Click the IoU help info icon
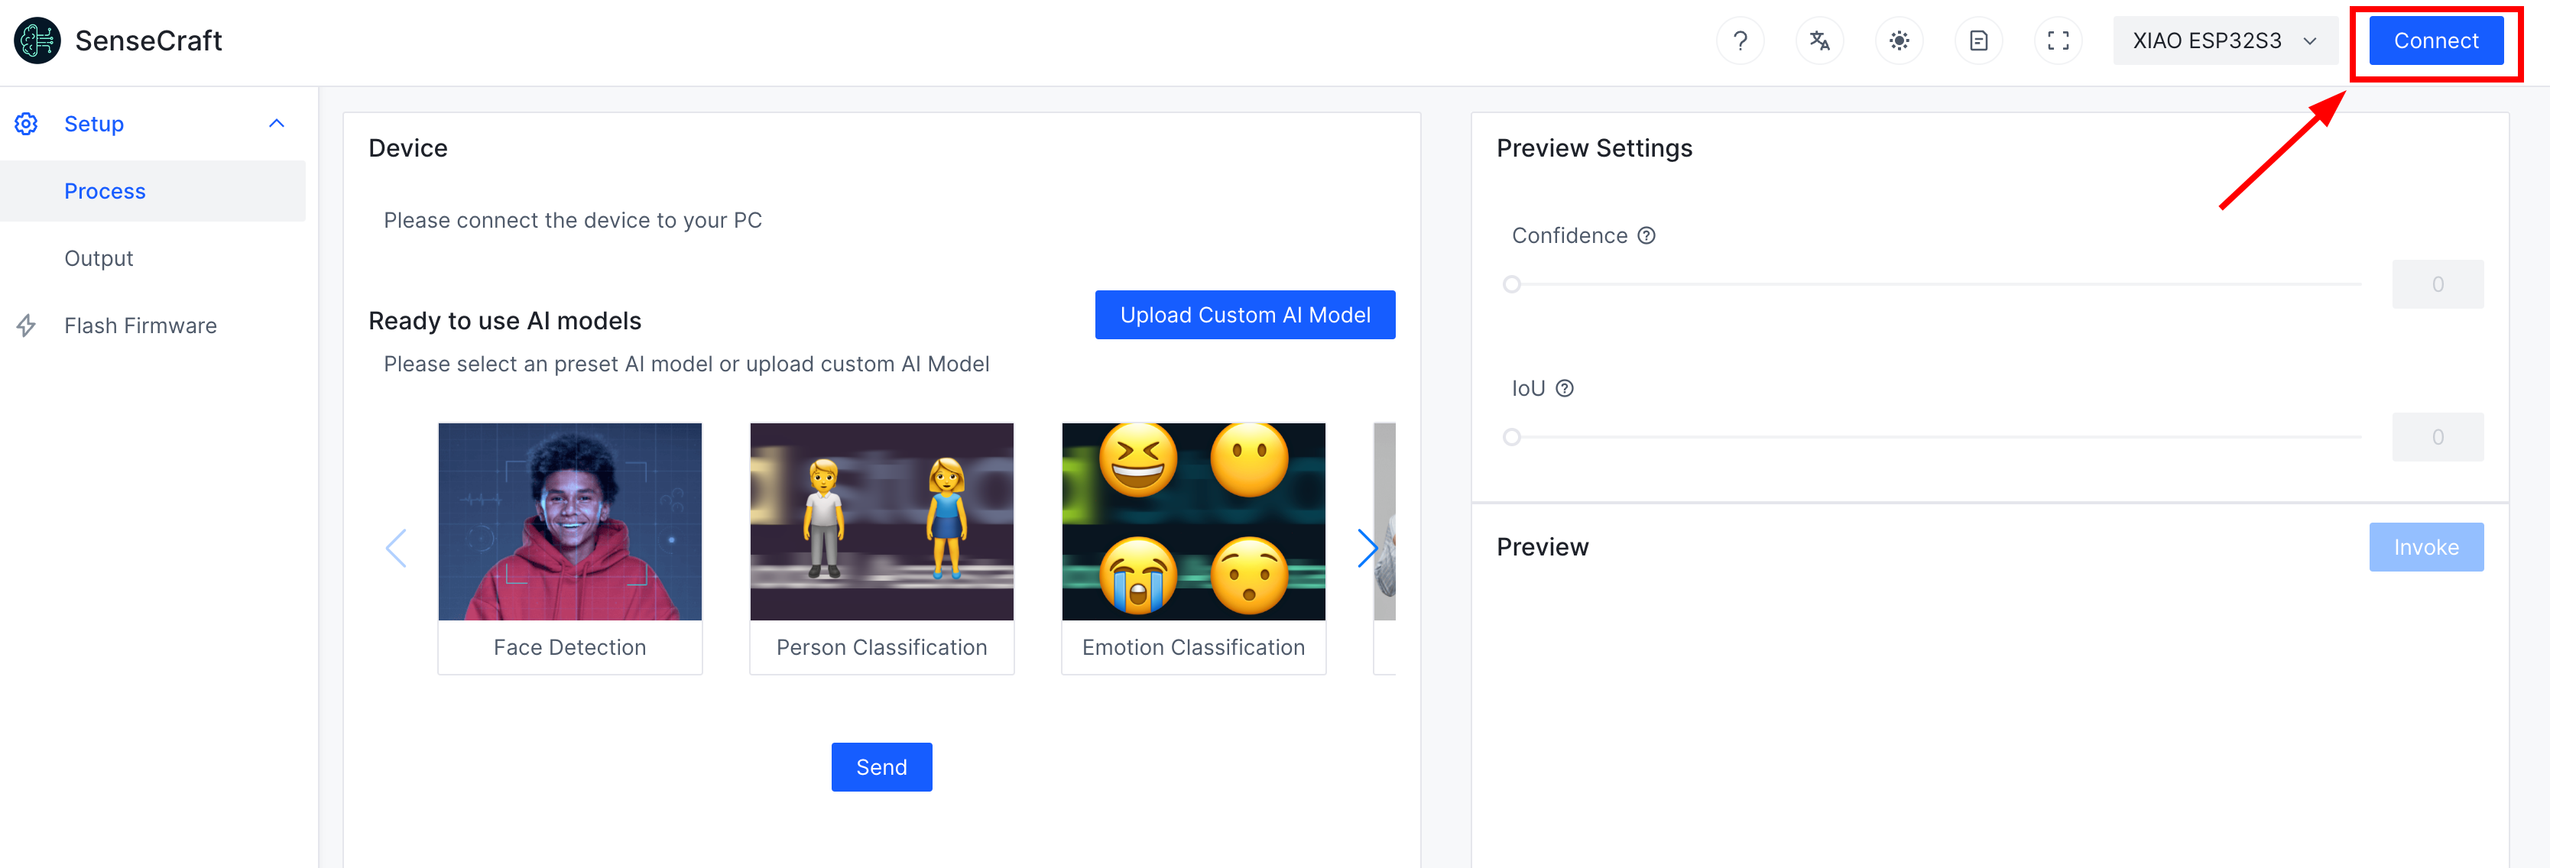Screen dimensions: 2550x868 [x=1564, y=388]
